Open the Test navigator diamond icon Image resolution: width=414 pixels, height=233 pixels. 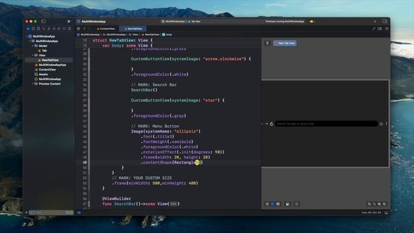[54, 28]
